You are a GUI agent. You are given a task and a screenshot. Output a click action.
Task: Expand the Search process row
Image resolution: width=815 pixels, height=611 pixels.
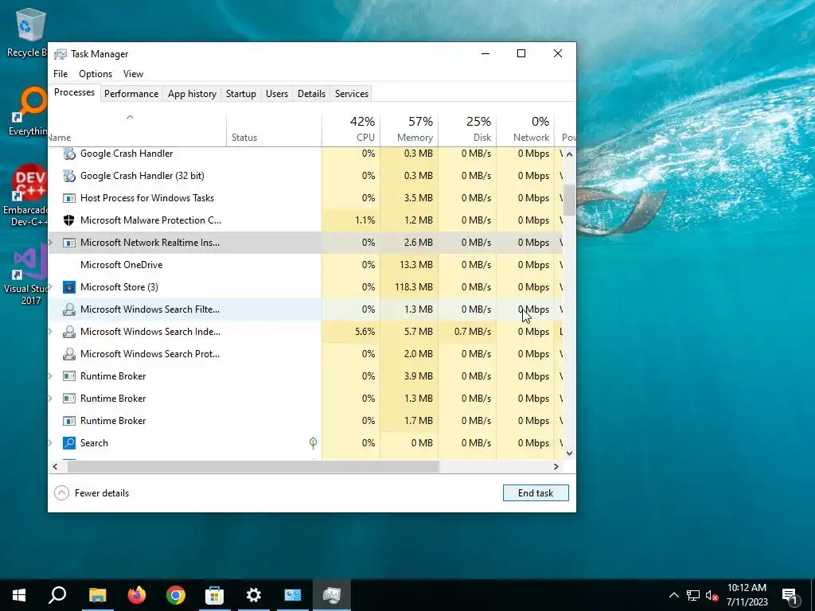pyautogui.click(x=51, y=443)
